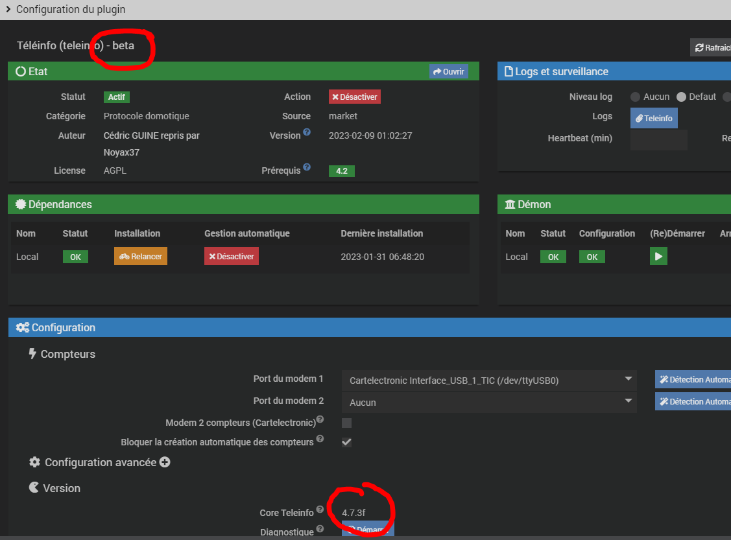Open Version help question mark icon

click(x=307, y=132)
